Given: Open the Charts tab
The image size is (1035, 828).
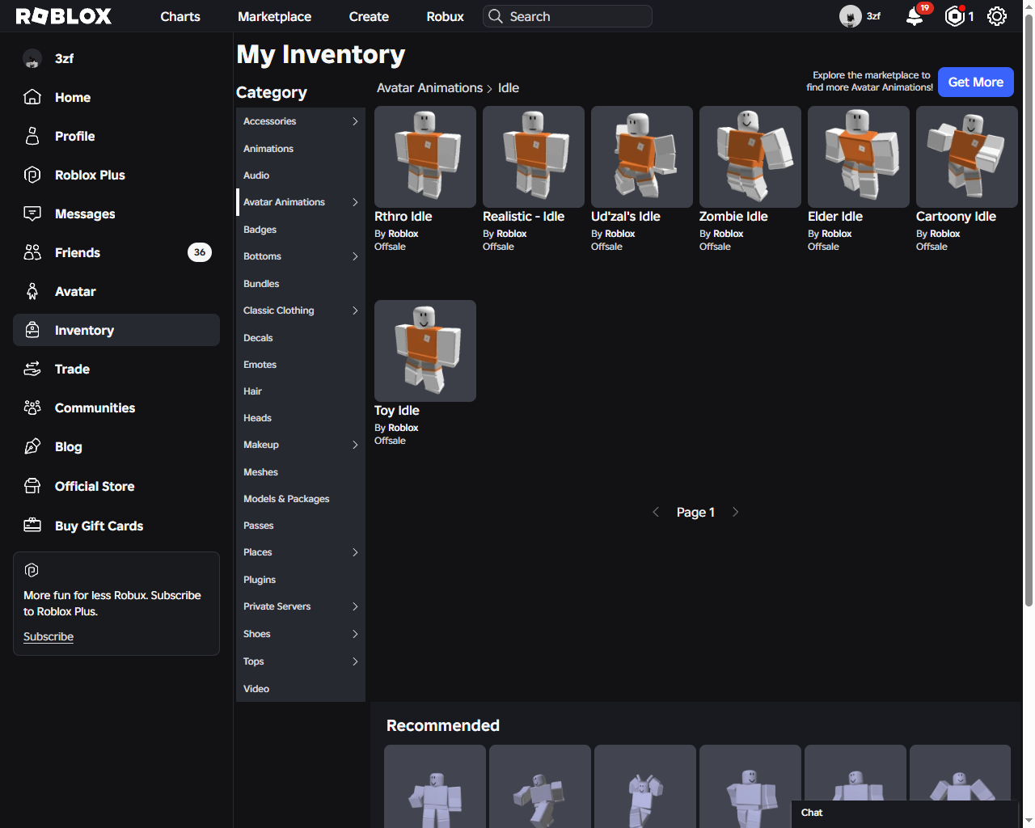Looking at the screenshot, I should [180, 16].
